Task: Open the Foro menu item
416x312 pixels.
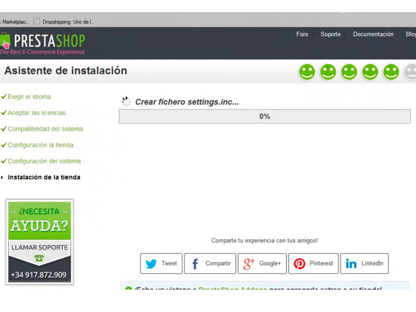Action: (x=302, y=34)
